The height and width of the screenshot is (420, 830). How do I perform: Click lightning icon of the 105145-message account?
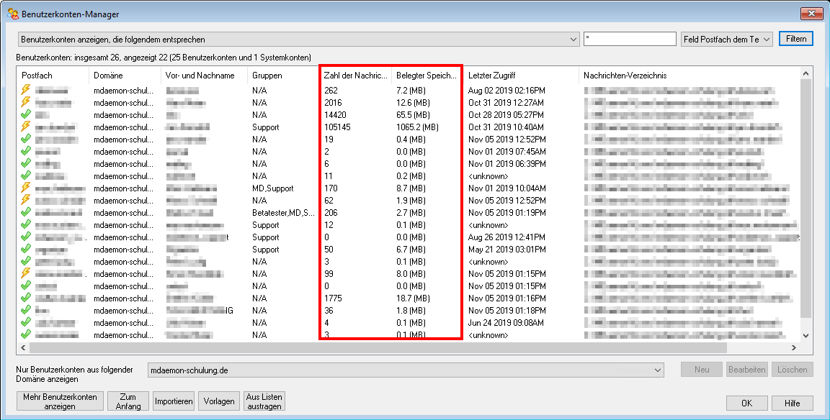[26, 127]
